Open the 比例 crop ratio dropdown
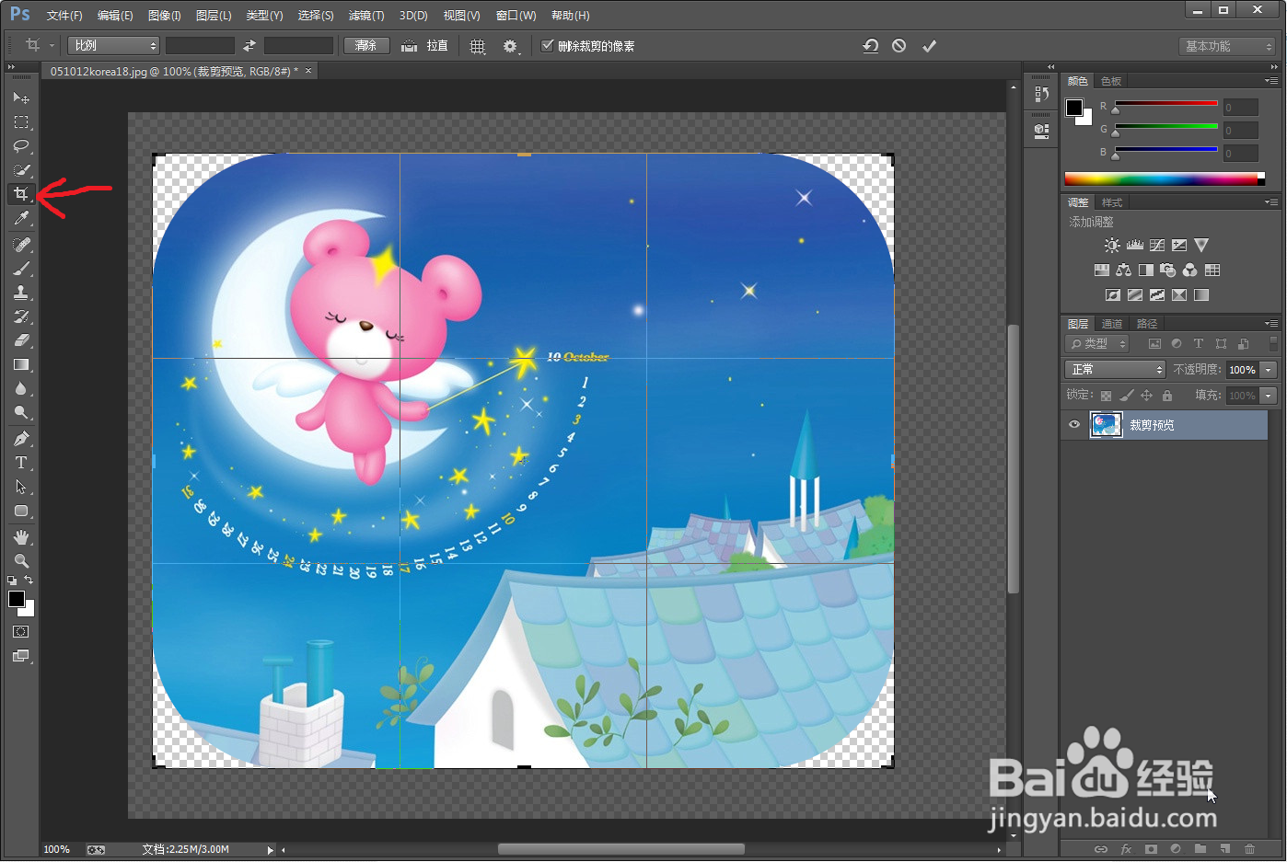1287x862 pixels. tap(113, 46)
